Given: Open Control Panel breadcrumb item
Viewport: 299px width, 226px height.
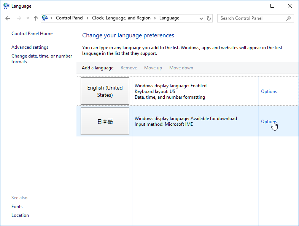Looking at the screenshot, I should tap(69, 18).
